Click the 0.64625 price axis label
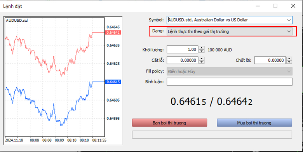 click(x=113, y=64)
